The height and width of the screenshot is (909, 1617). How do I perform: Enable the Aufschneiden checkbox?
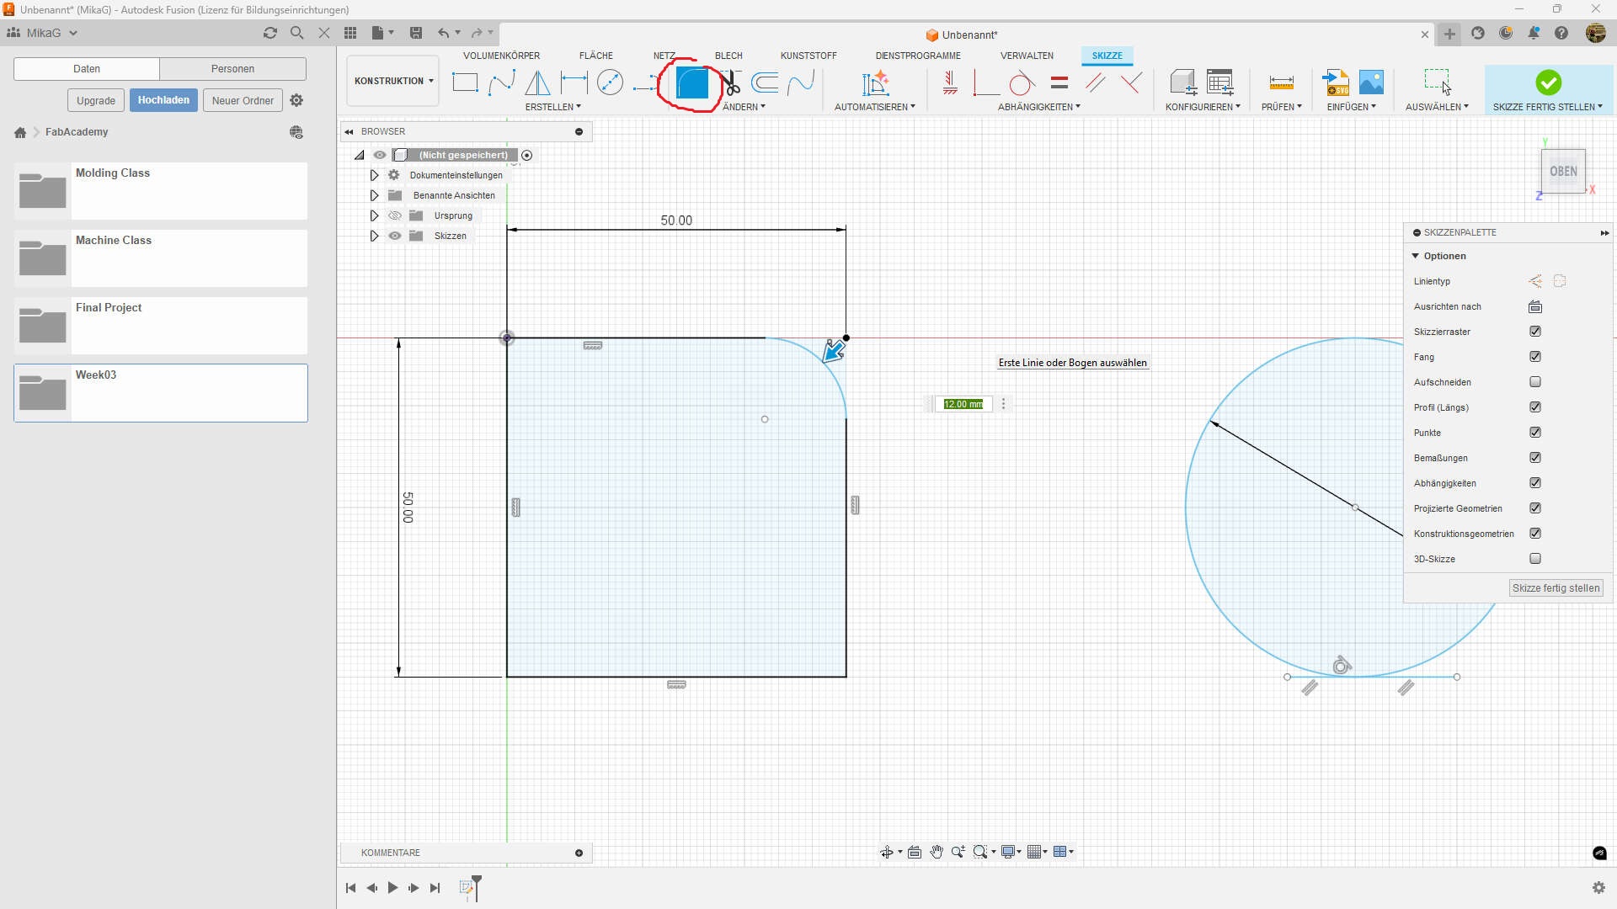coord(1535,382)
